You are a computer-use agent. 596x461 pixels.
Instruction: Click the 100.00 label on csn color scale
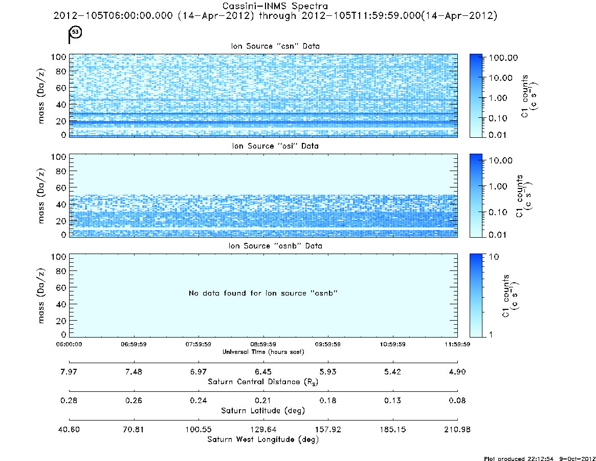click(x=503, y=58)
